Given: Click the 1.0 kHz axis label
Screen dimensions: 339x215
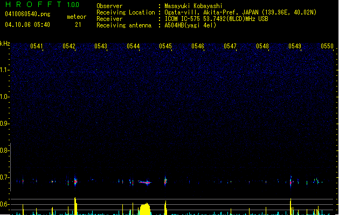Looking at the screenshot, I should 4,97.
